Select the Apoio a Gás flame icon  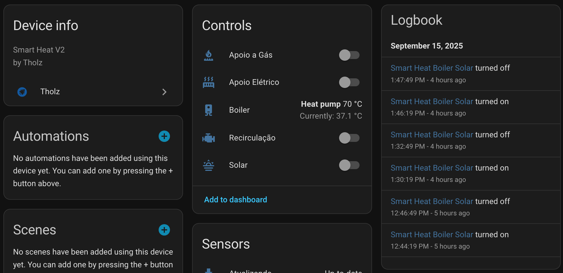pos(209,55)
